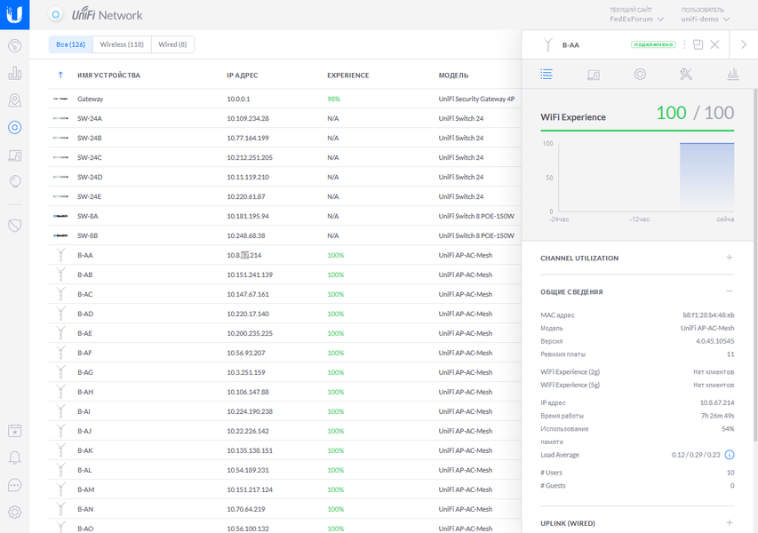Select the B-AC access point row
The width and height of the screenshot is (758, 533).
(284, 294)
